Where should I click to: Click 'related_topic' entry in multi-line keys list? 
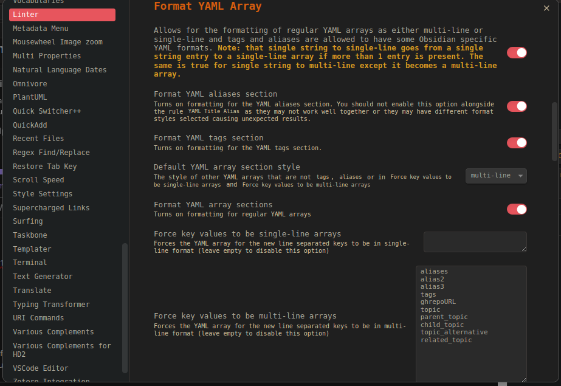tap(446, 340)
